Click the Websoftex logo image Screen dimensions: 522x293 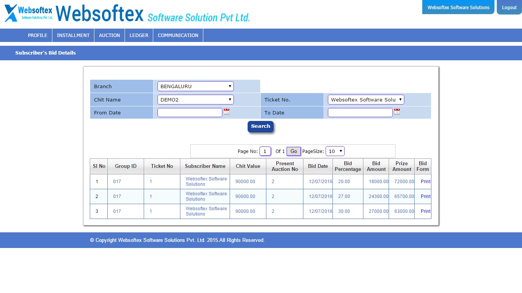[x=127, y=13]
